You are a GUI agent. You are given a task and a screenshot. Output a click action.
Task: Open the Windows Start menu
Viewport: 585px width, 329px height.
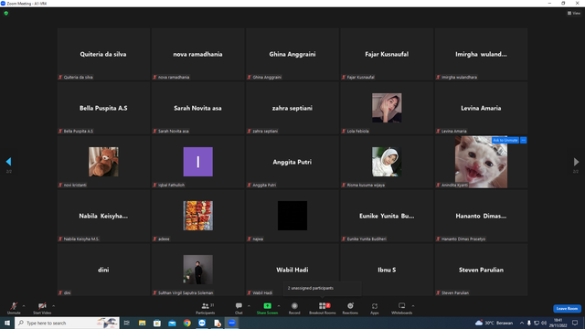(x=7, y=323)
